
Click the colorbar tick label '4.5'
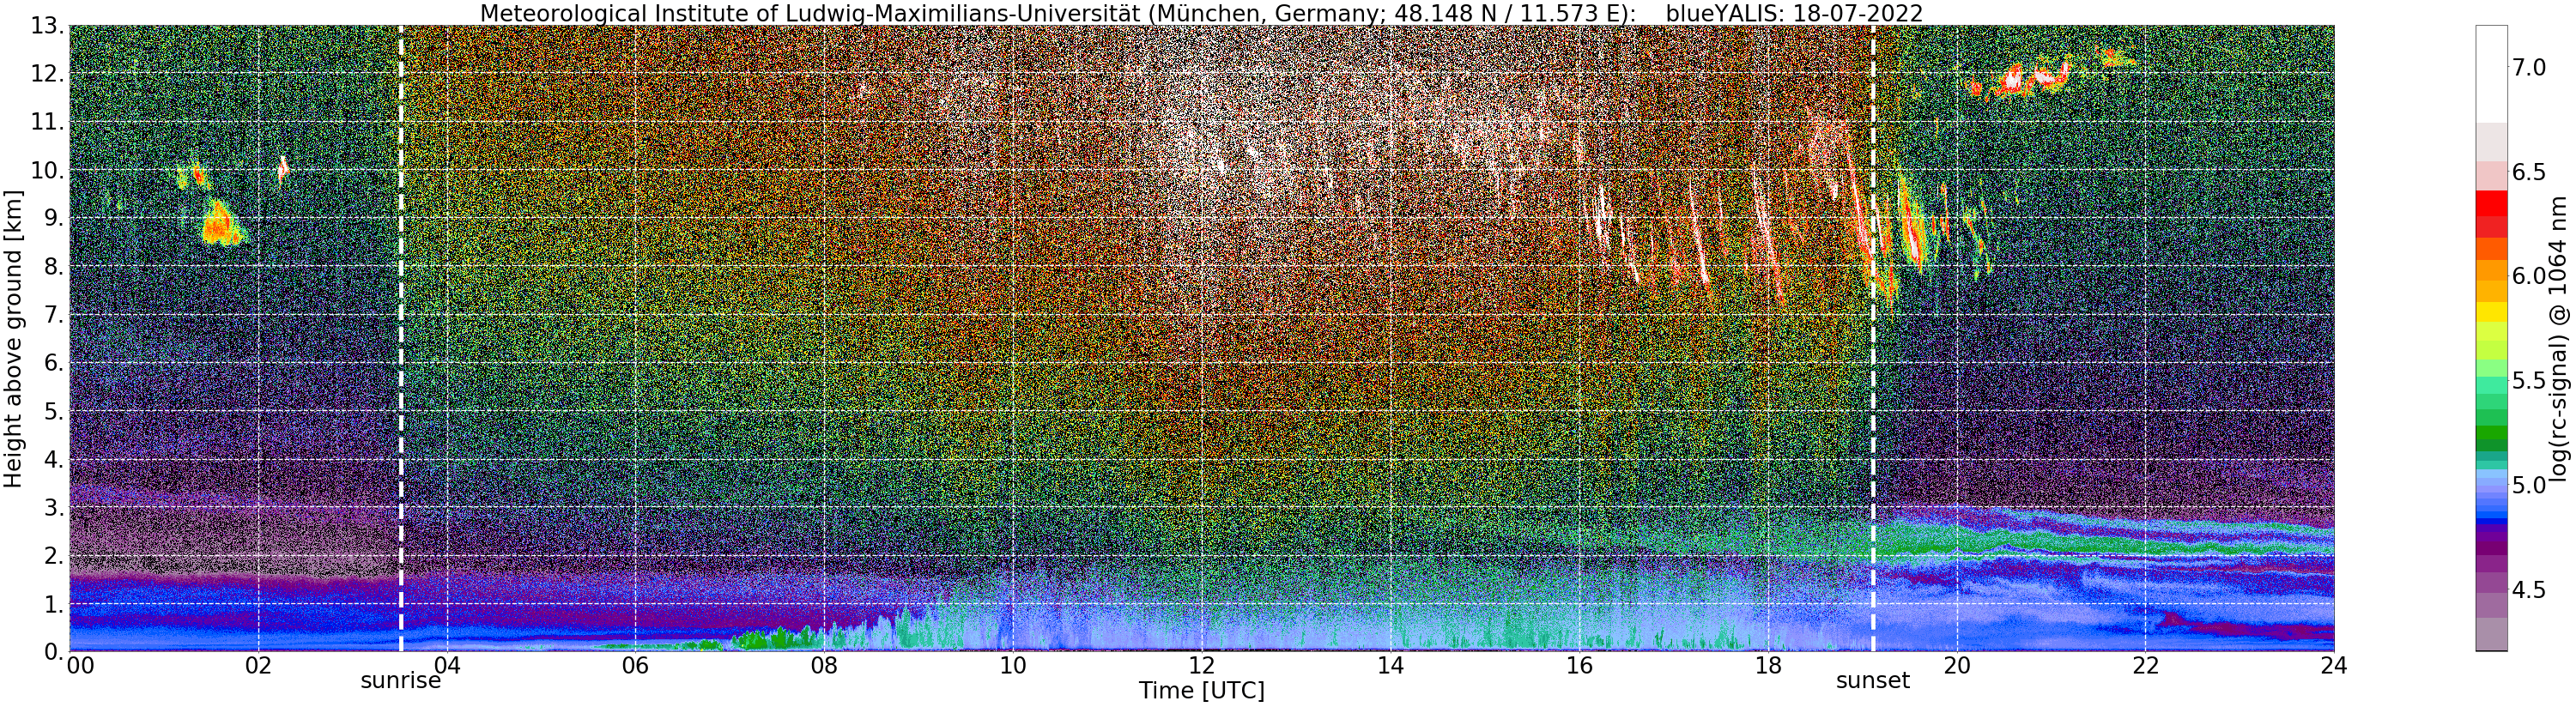[x=2529, y=589]
